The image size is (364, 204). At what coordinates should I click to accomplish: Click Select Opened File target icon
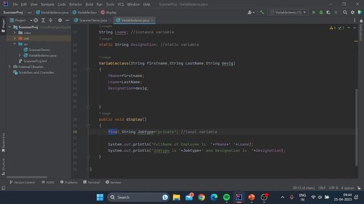(x=36, y=20)
